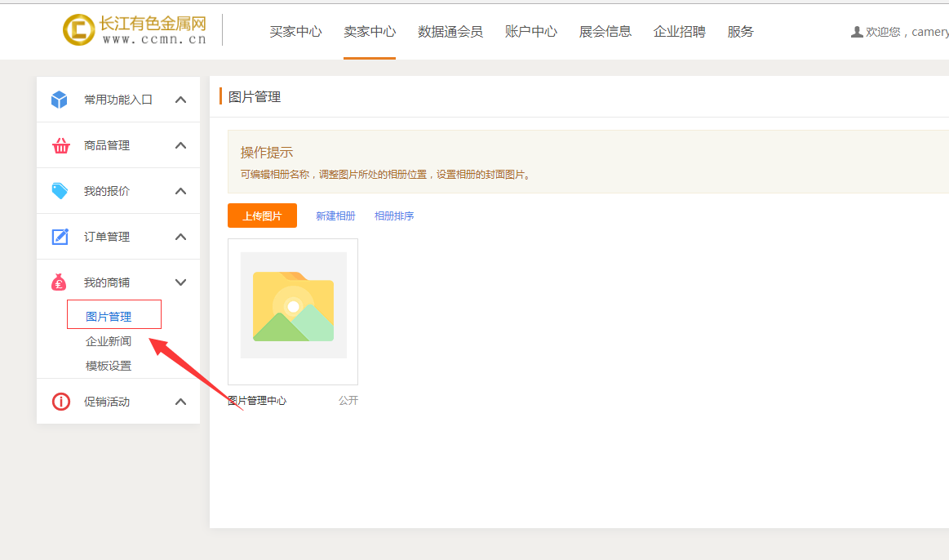Click the red info icon for 促销活动
Screen dimensions: 949x560
[x=60, y=402]
